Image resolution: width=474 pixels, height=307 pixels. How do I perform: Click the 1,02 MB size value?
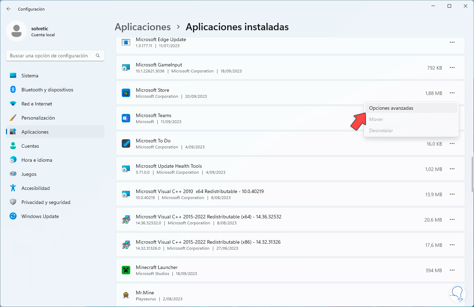coord(434,169)
